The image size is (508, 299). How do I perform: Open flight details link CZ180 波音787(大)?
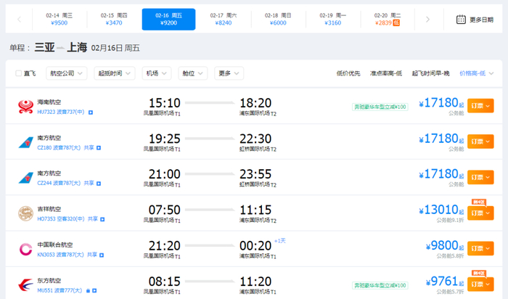pos(59,148)
